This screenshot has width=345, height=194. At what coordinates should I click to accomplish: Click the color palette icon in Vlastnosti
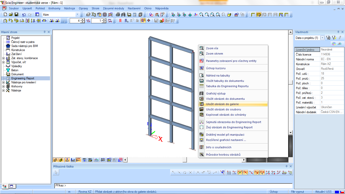[334, 43]
